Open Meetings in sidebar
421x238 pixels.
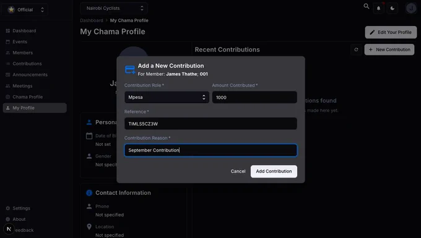pyautogui.click(x=22, y=86)
